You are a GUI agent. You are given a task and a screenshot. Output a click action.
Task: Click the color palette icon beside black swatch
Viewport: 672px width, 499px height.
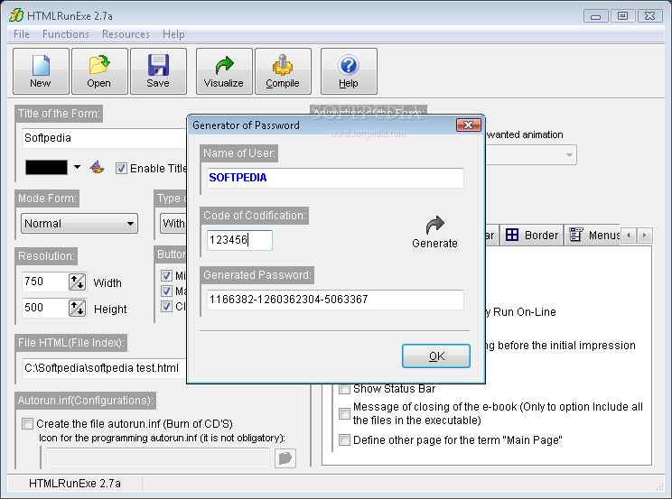click(97, 168)
